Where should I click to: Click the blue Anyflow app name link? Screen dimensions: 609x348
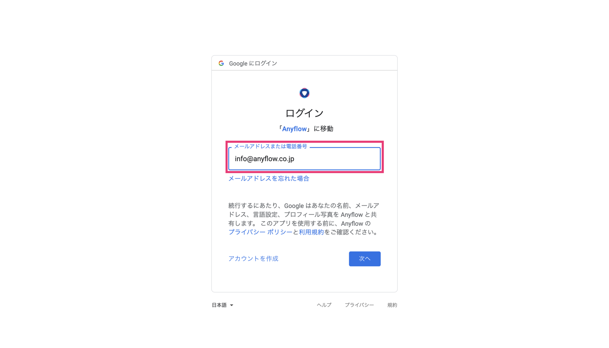tap(295, 129)
